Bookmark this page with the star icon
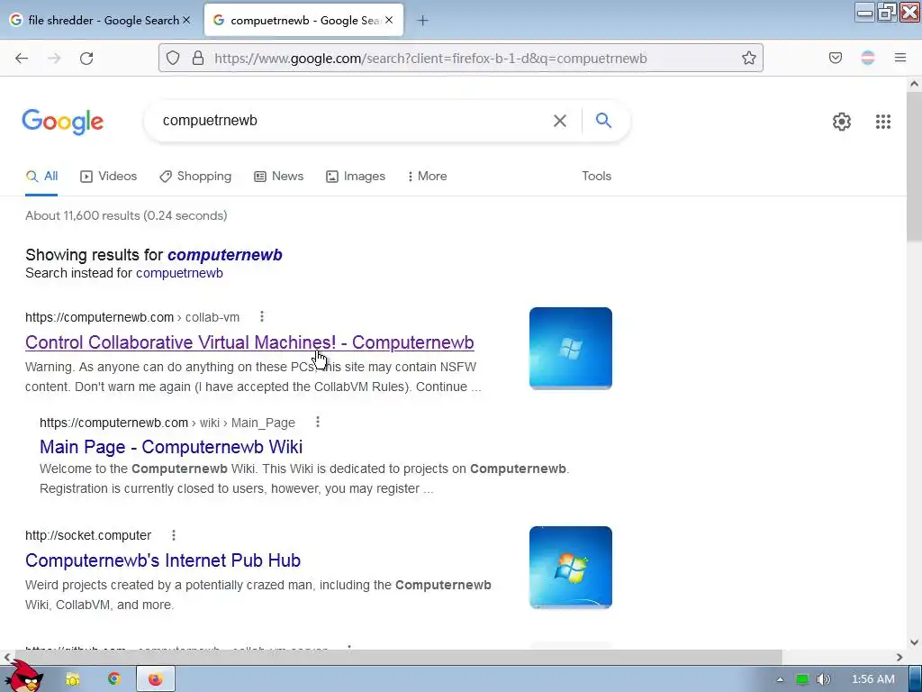The image size is (922, 692). pos(748,58)
